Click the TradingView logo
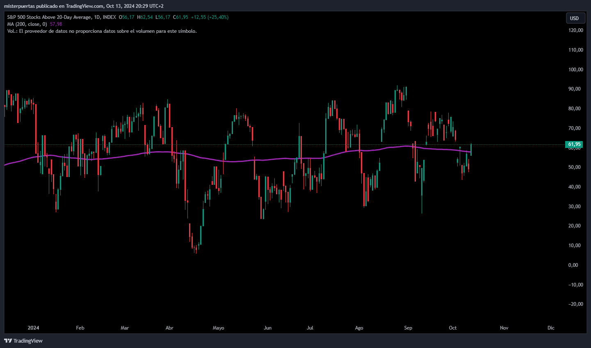The height and width of the screenshot is (348, 591). 23,341
